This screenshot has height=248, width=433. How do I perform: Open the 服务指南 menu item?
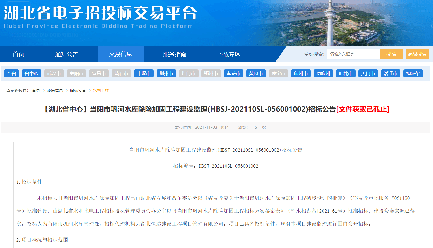click(x=175, y=54)
